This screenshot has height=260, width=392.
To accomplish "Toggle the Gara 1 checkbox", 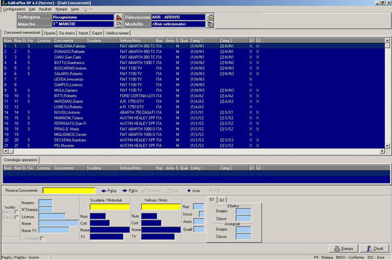I will click(16, 212).
